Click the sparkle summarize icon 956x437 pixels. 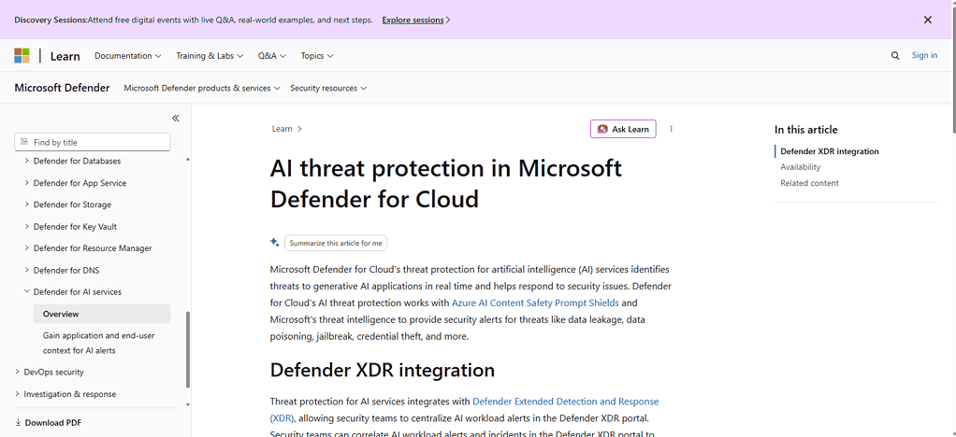pos(275,242)
